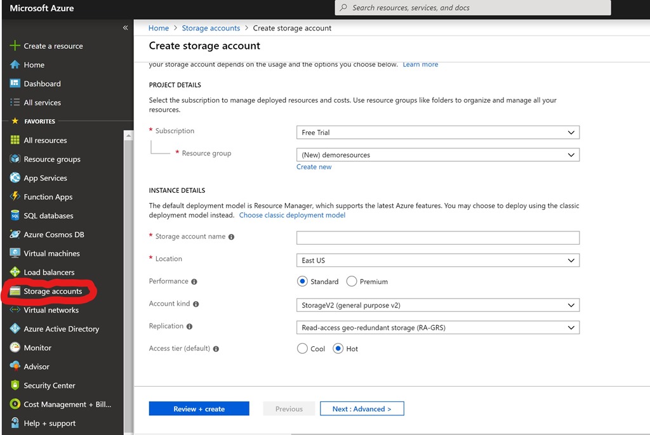Open Azure Active Directory label in the sidebar
650x435 pixels.
[62, 329]
